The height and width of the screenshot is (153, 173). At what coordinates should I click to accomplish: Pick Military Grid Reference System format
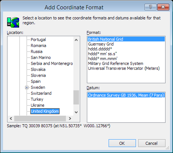coord(126,63)
